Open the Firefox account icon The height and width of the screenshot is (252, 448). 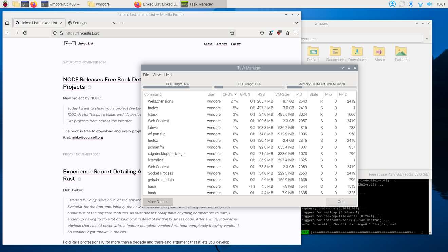(x=270, y=33)
